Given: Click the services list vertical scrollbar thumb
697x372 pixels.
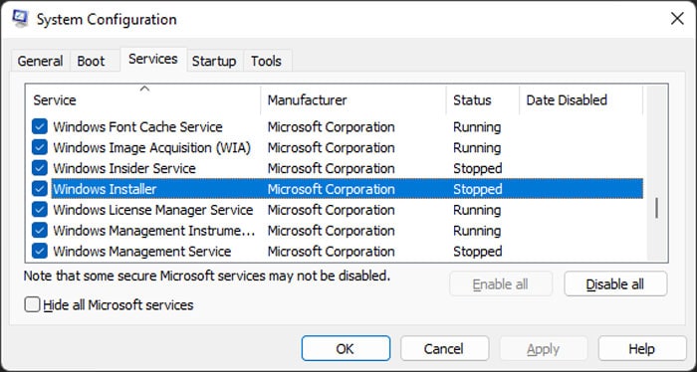Looking at the screenshot, I should point(656,208).
